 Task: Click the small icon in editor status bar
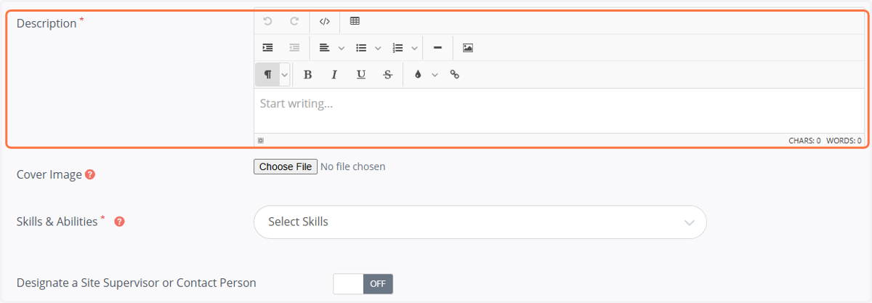click(261, 140)
